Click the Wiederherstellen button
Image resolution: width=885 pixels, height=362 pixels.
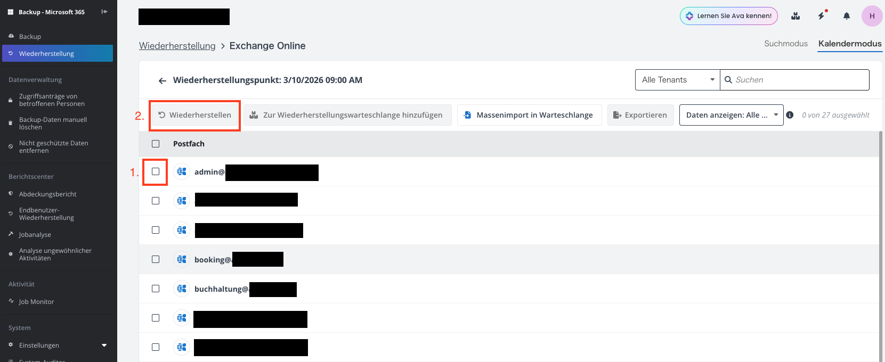tap(194, 115)
